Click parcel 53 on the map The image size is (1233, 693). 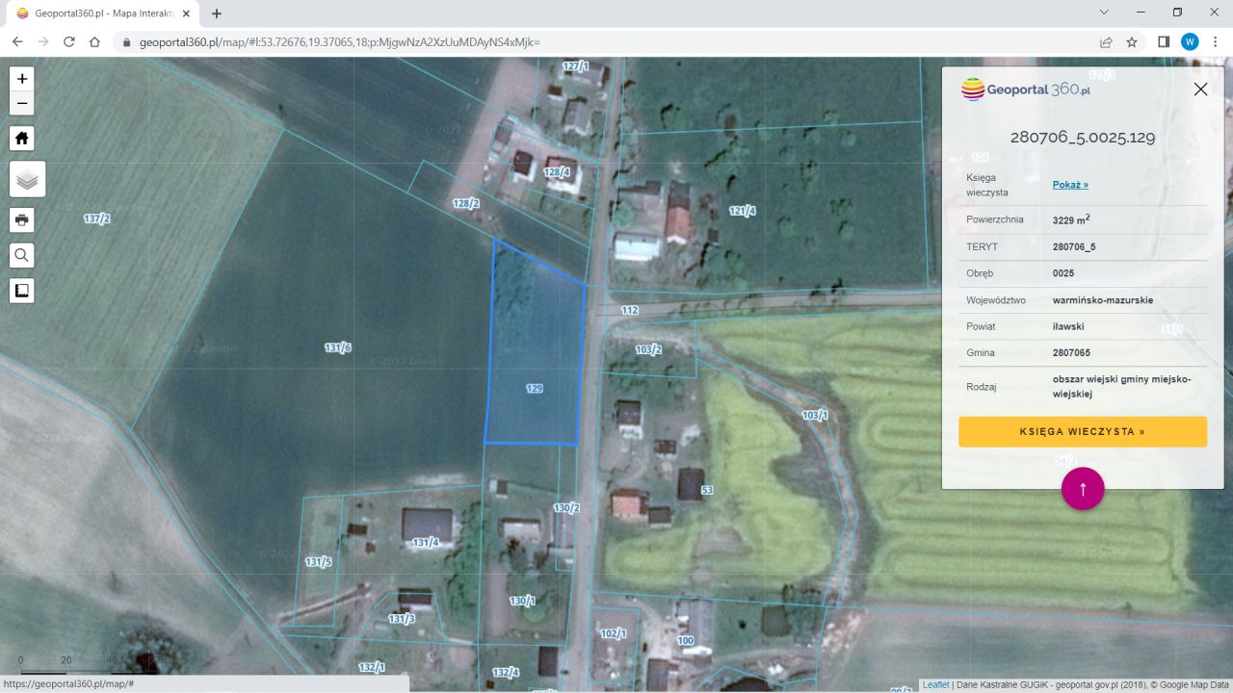[x=707, y=490]
